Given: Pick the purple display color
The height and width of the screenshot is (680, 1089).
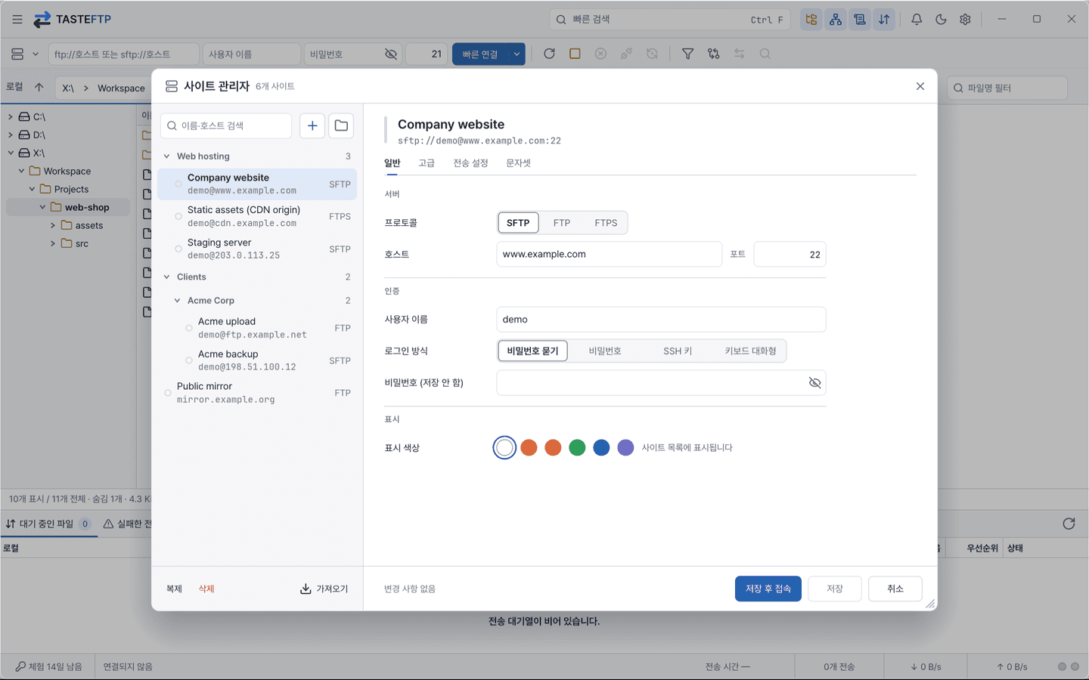Looking at the screenshot, I should click(x=625, y=448).
